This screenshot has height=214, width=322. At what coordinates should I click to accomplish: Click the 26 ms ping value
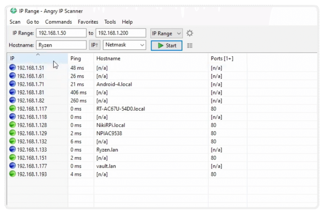pos(77,76)
